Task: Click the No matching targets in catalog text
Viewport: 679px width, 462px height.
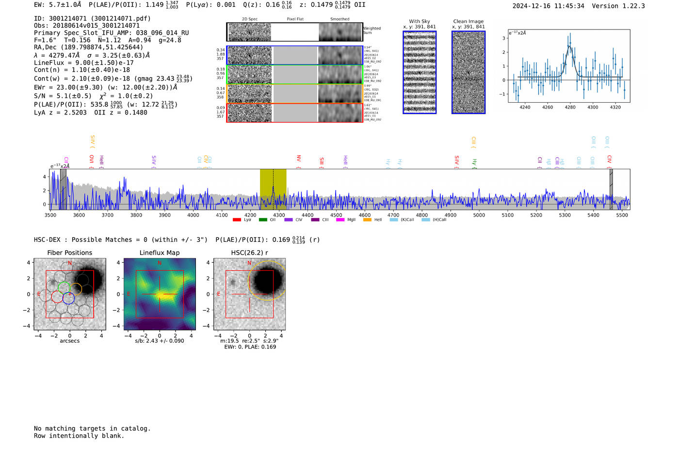Action: tap(92, 429)
